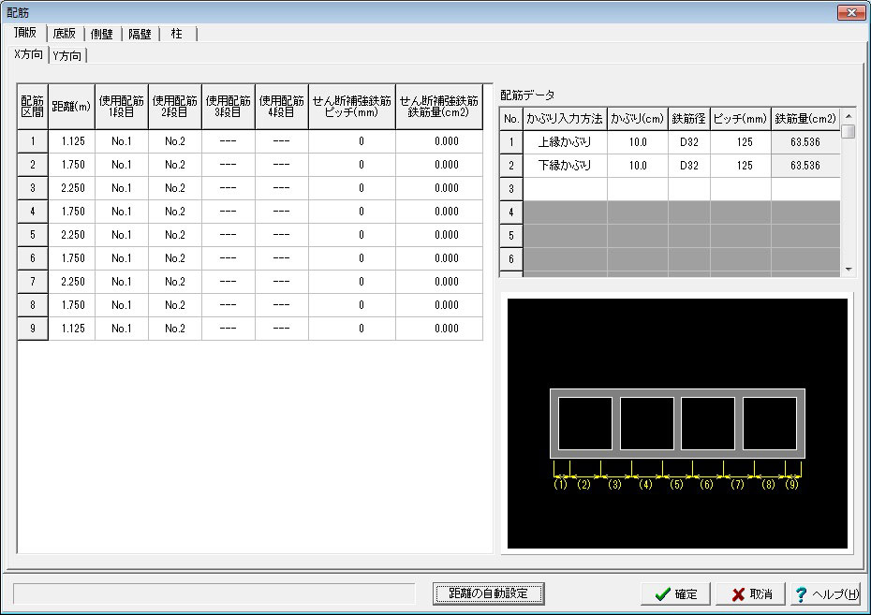Open the 隔壁 tab
The height and width of the screenshot is (615, 871).
(x=140, y=34)
